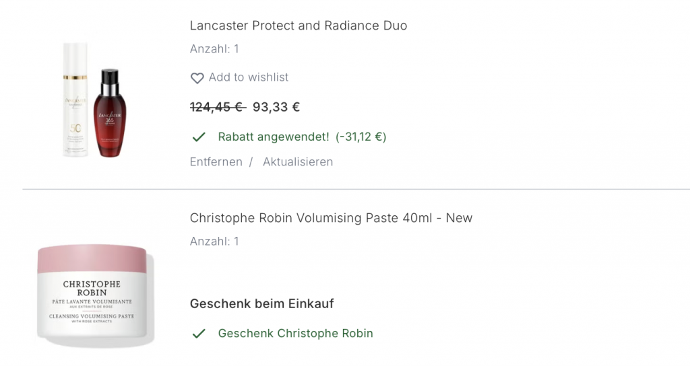
Task: Click Anzahl: 1 under Christophe Robin paste
Action: click(214, 242)
